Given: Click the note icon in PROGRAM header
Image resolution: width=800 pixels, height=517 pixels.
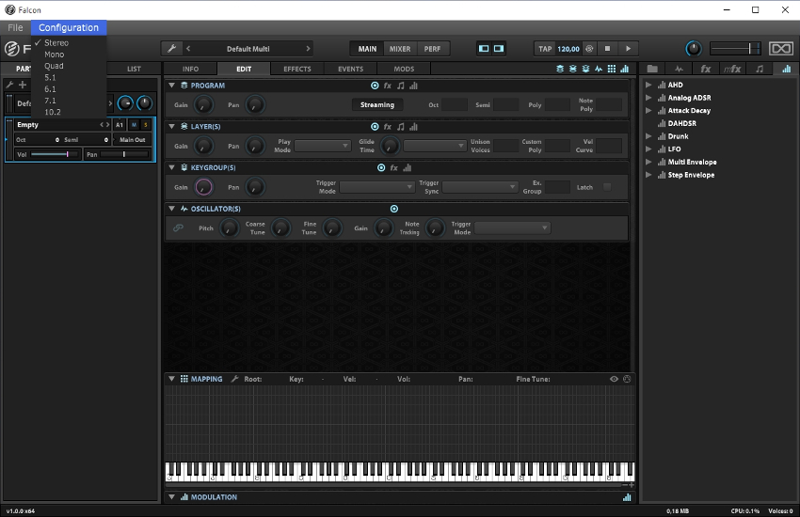Looking at the screenshot, I should [x=401, y=86].
